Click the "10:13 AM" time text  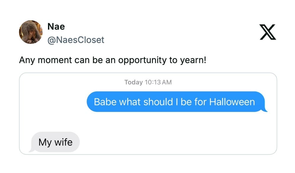coord(158,82)
